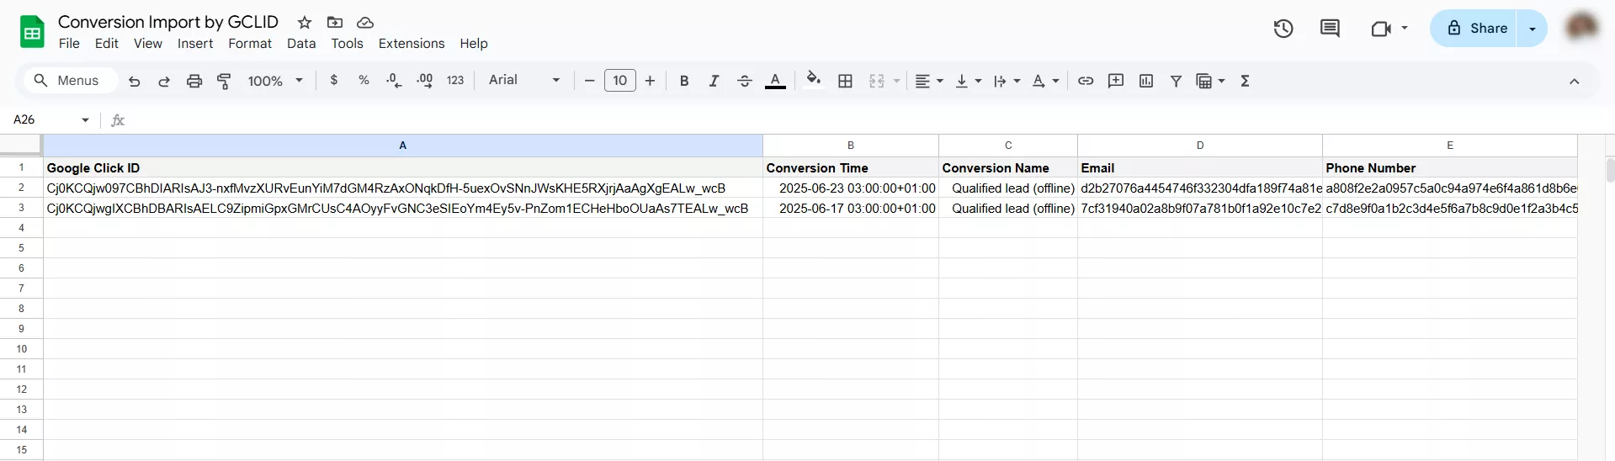Open the functions sigma icon
Image resolution: width=1615 pixels, height=461 pixels.
(1245, 81)
